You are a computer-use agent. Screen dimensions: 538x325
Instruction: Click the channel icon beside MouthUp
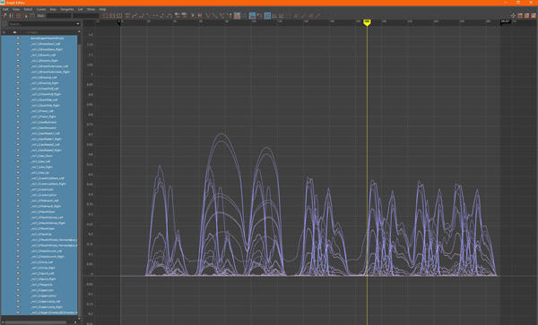[x=18, y=234]
